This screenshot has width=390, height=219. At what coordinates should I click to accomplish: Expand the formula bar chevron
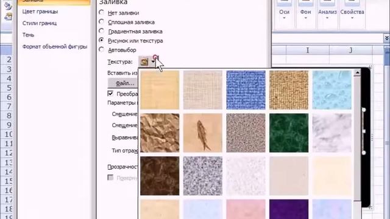tap(386, 38)
